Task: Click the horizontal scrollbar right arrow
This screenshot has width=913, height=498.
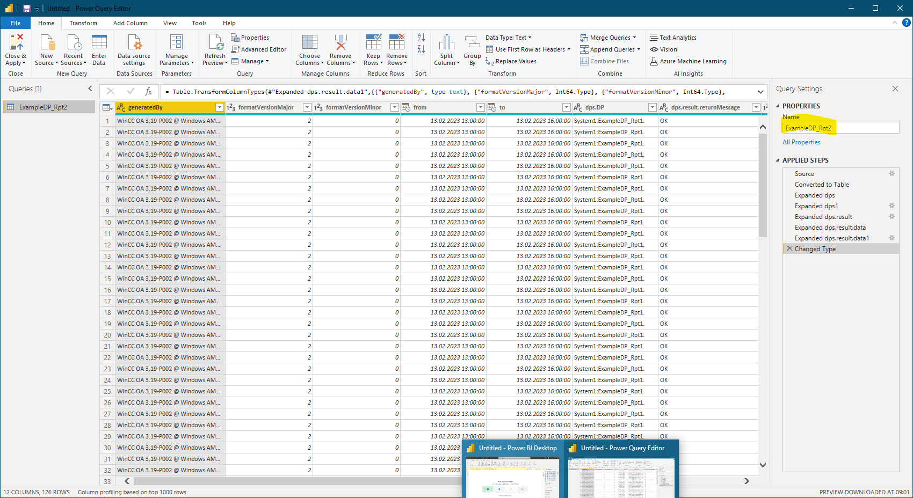Action: (x=747, y=481)
